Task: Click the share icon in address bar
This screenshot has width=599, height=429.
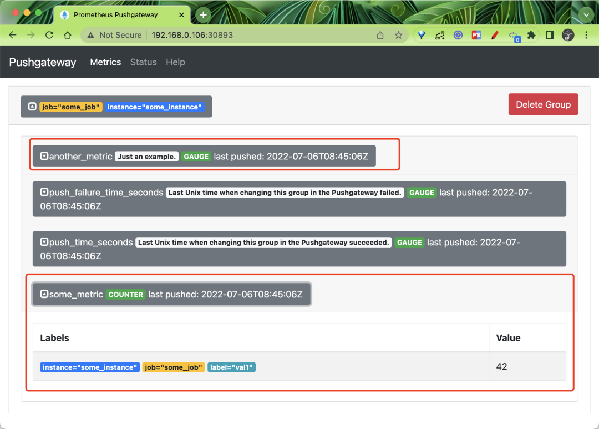Action: (380, 35)
